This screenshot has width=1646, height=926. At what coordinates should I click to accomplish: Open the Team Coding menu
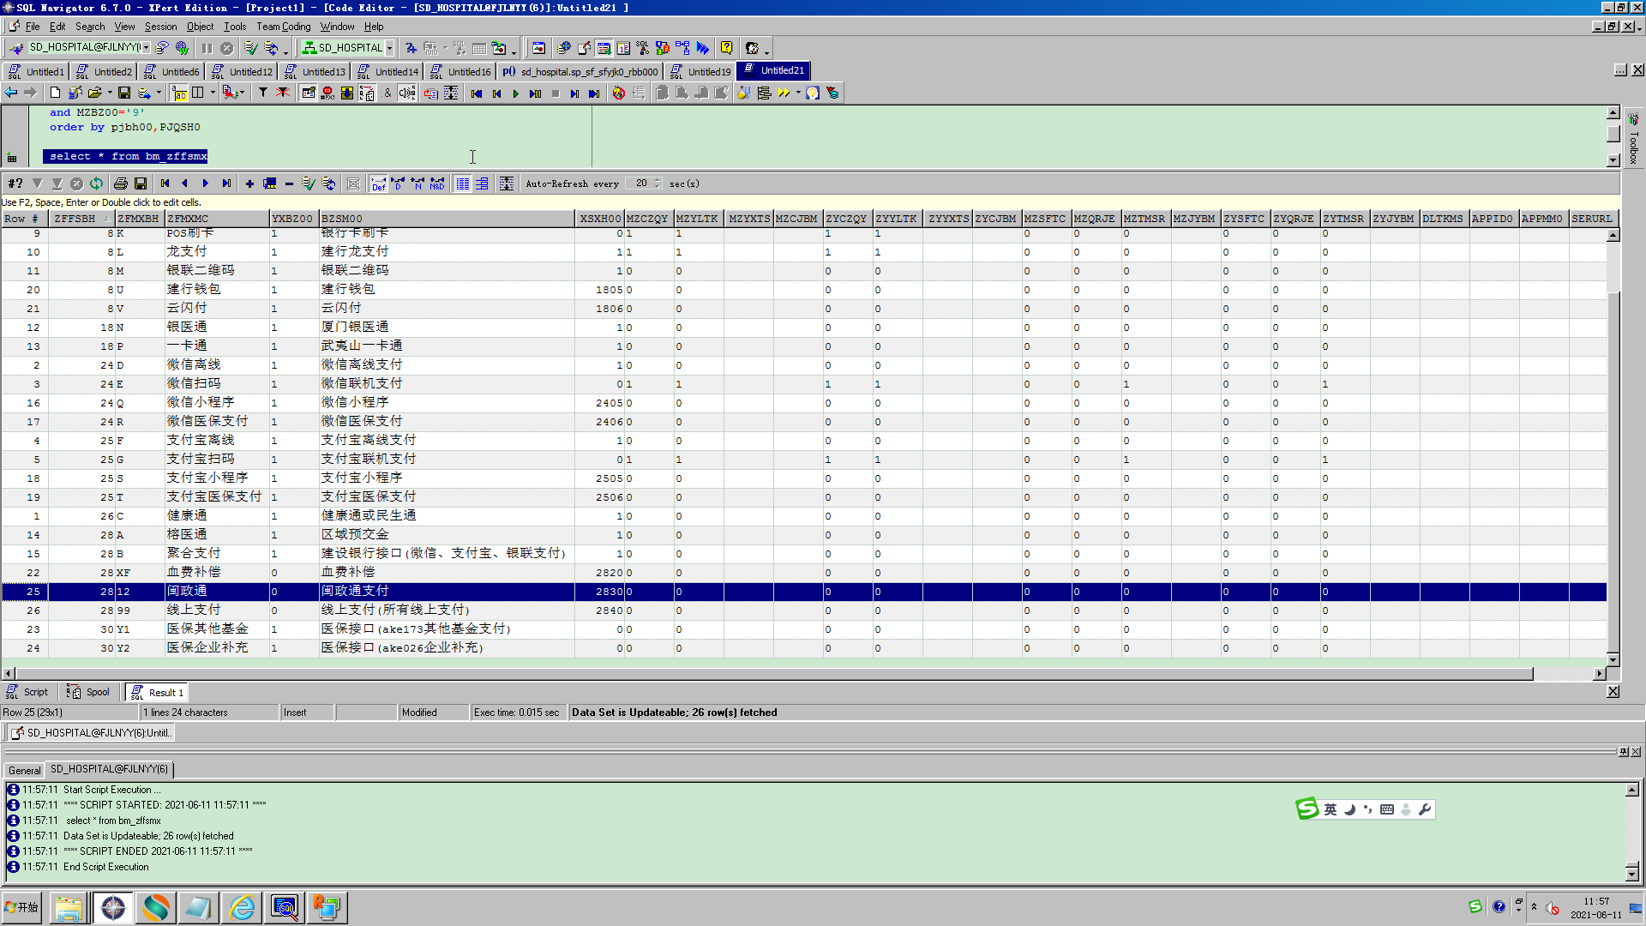click(283, 27)
